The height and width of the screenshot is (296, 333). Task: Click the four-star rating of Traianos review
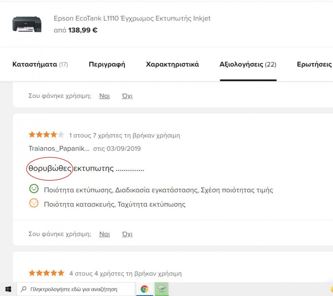tap(46, 135)
